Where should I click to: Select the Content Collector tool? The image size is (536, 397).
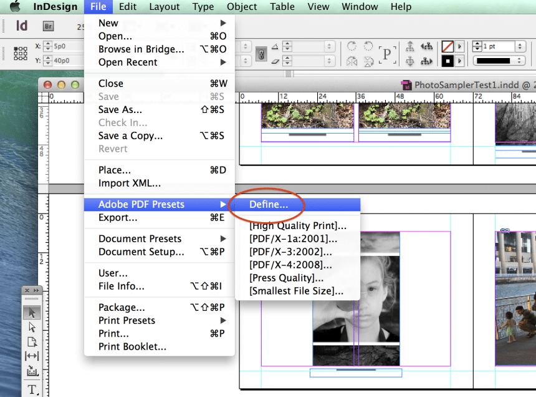(32, 371)
